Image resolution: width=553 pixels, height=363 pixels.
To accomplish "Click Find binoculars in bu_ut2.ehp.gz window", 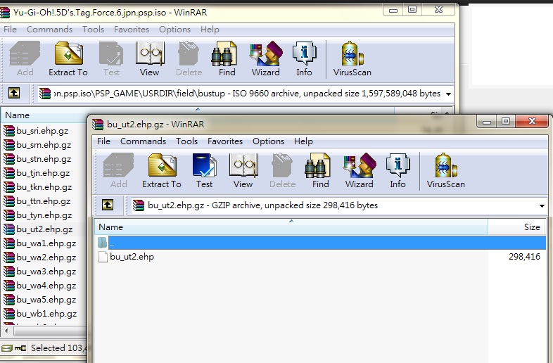I will point(320,171).
